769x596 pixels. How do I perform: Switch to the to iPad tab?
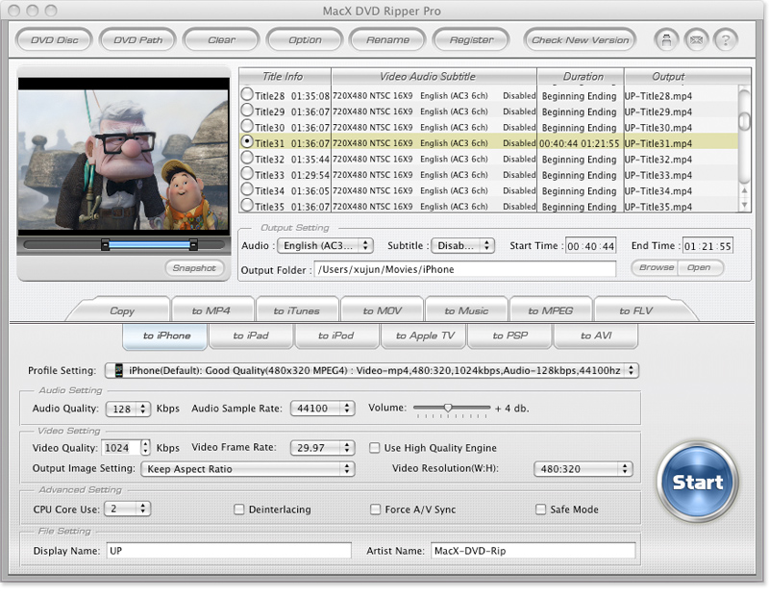coord(251,335)
